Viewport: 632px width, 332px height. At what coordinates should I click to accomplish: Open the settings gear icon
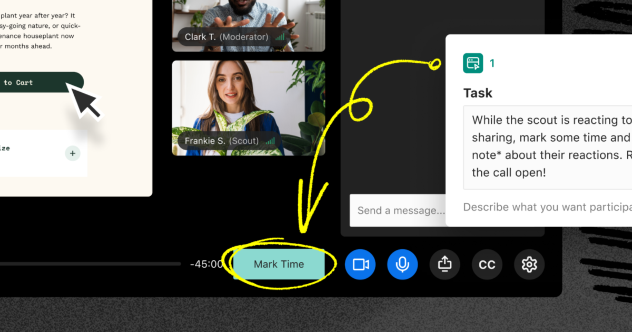click(x=529, y=264)
